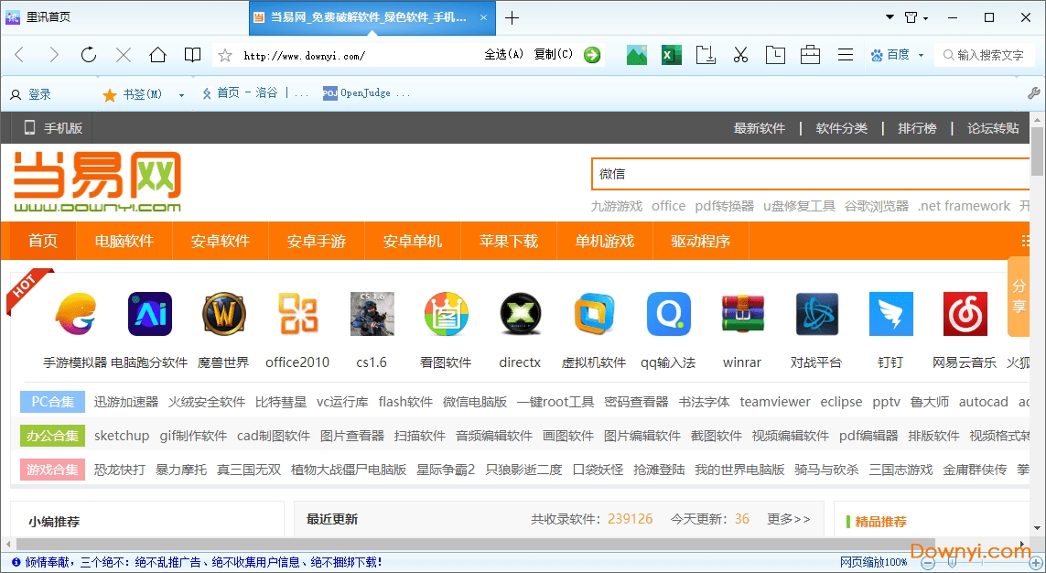Click the scissors cut icon in toolbar

[740, 55]
